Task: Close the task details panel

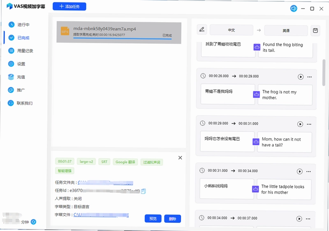Action: click(180, 158)
